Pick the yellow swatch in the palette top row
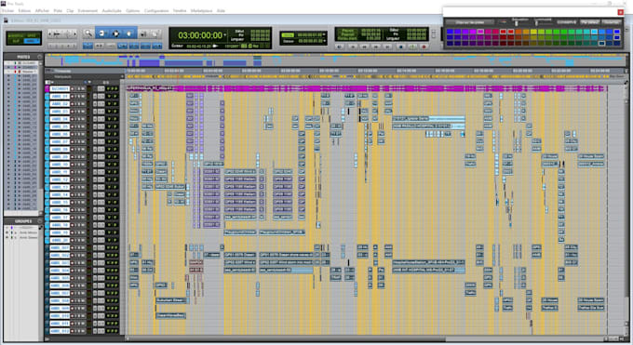Image resolution: width=633 pixels, height=345 pixels. point(533,32)
